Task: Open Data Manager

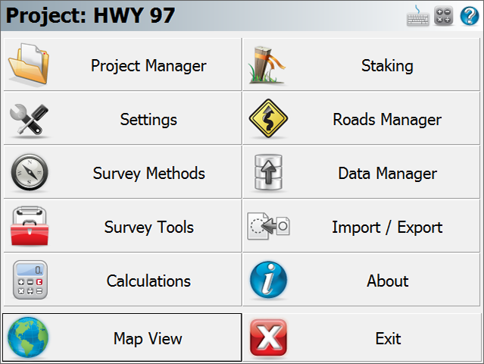Action: coord(361,172)
